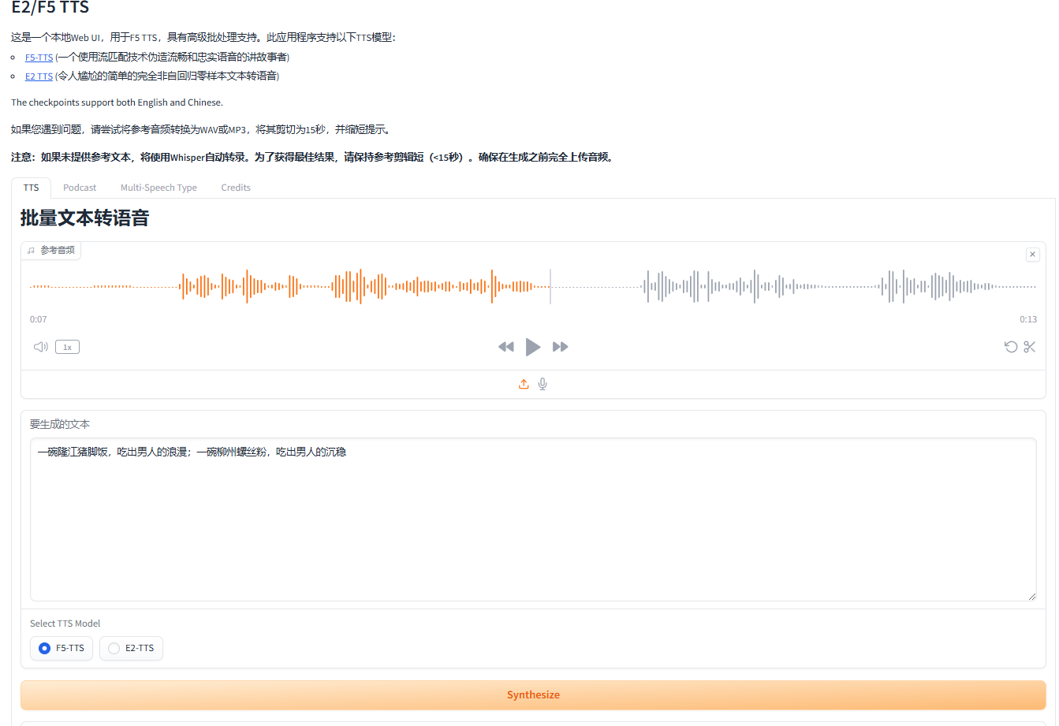Switch to the Podcast tab
The width and height of the screenshot is (1059, 726).
click(x=80, y=187)
